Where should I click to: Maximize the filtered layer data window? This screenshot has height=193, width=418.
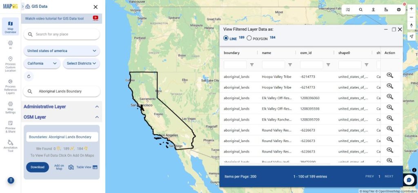click(x=394, y=30)
